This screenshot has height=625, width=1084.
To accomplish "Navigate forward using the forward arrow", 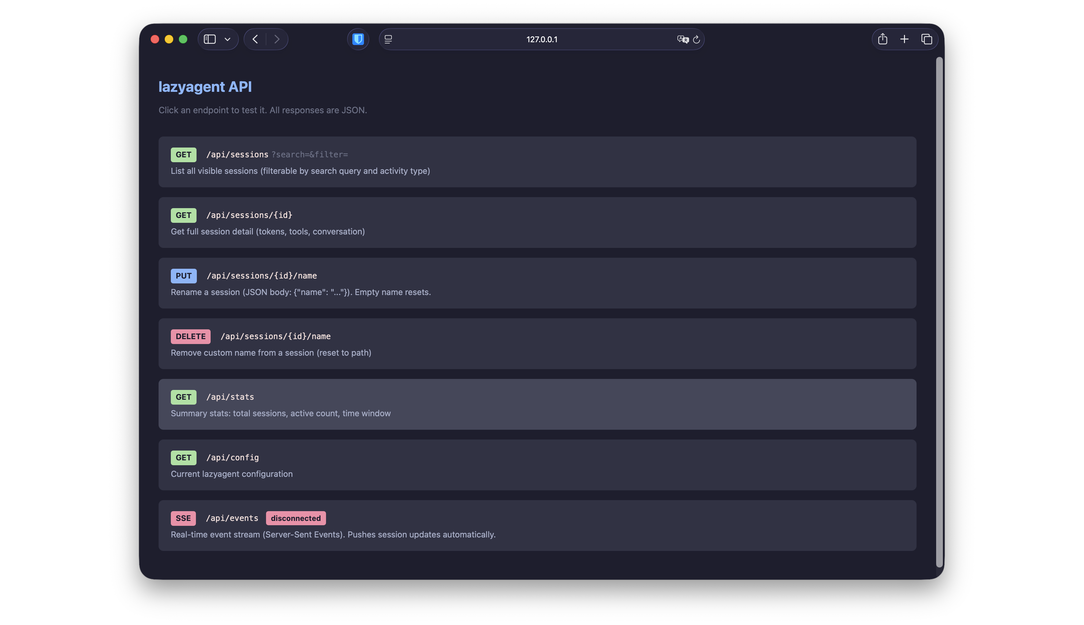I will [x=277, y=39].
